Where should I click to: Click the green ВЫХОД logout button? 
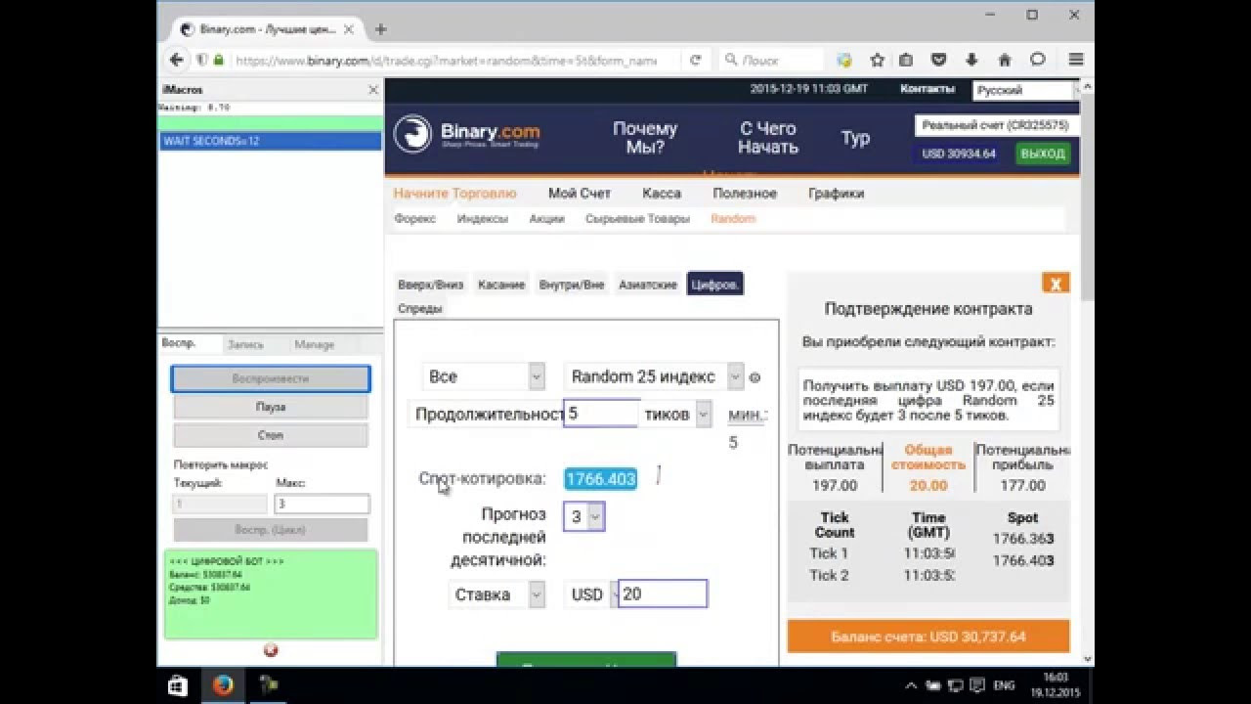(1043, 154)
